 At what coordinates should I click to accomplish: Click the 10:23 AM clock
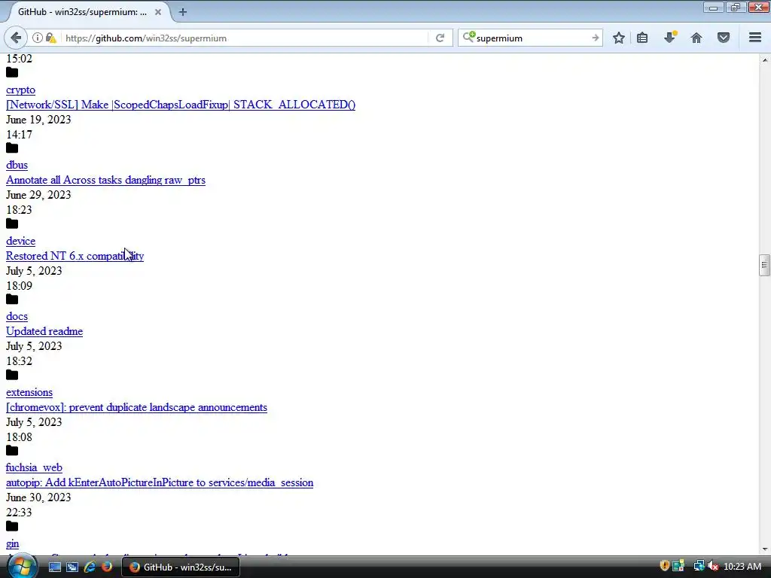[x=742, y=567]
